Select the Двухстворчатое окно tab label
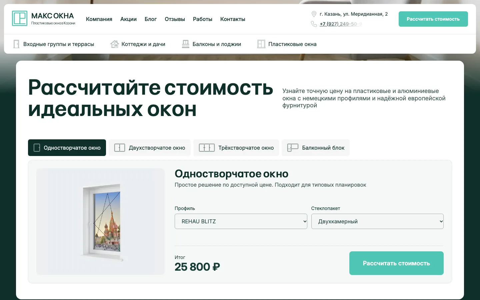 pos(157,148)
